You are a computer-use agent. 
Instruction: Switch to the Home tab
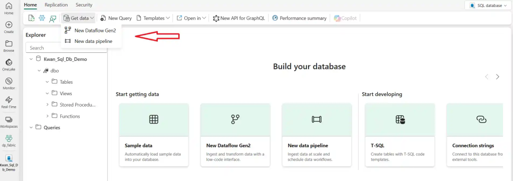pyautogui.click(x=31, y=5)
